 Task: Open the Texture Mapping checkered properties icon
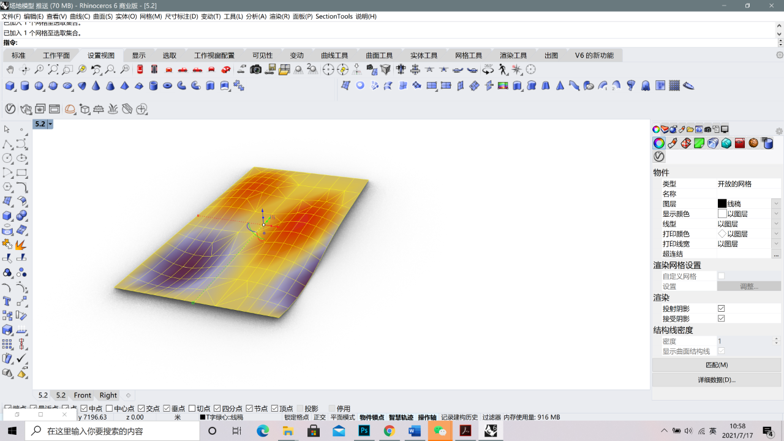(x=686, y=143)
